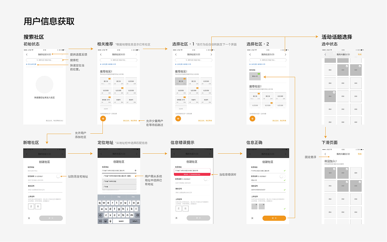Focus search bar in 选择社区·1 screen
Screen dimensions: 387x242
point(193,60)
